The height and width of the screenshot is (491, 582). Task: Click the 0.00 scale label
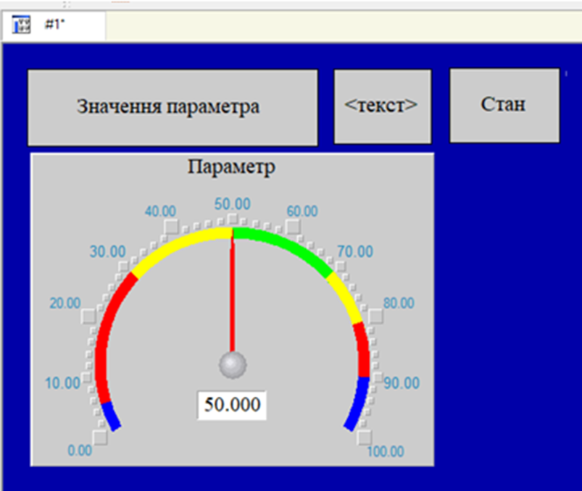coord(80,450)
